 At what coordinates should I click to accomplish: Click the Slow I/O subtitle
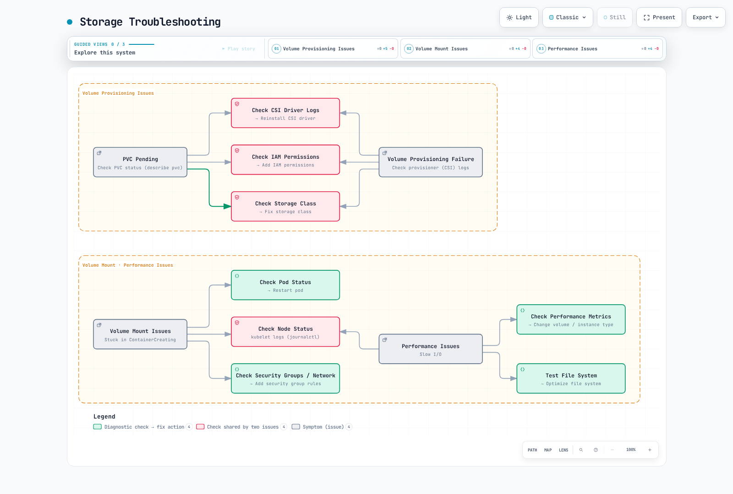(431, 354)
